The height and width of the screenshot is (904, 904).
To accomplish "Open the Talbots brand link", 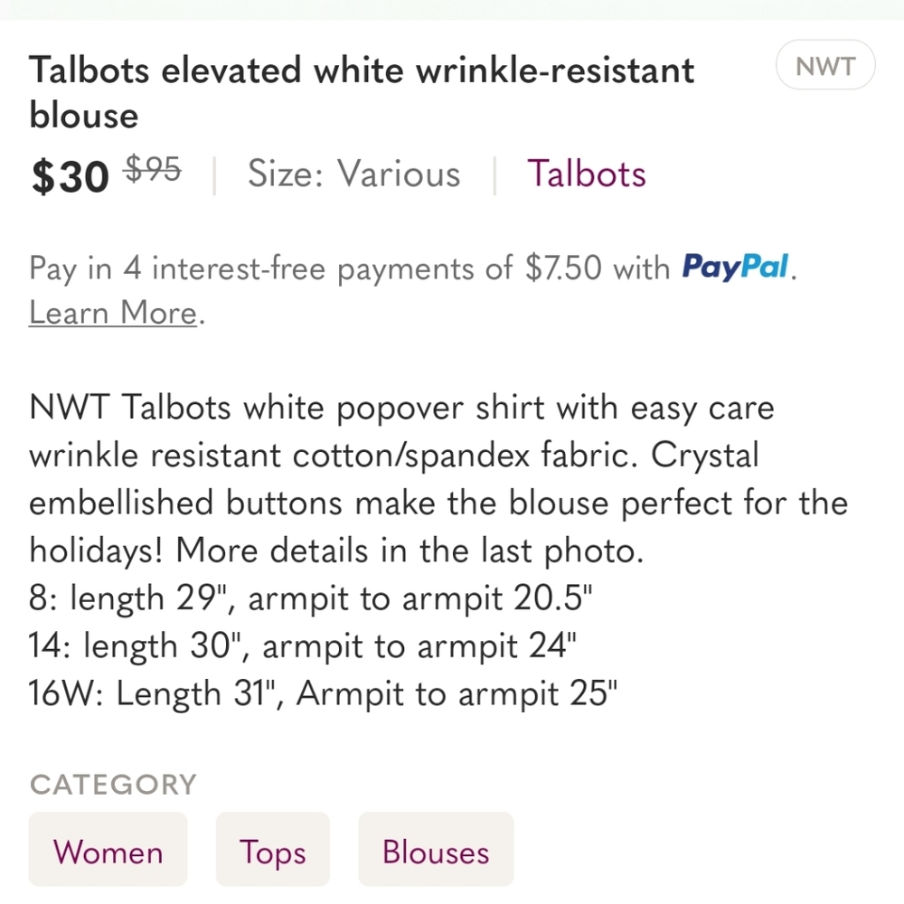I will coord(586,174).
